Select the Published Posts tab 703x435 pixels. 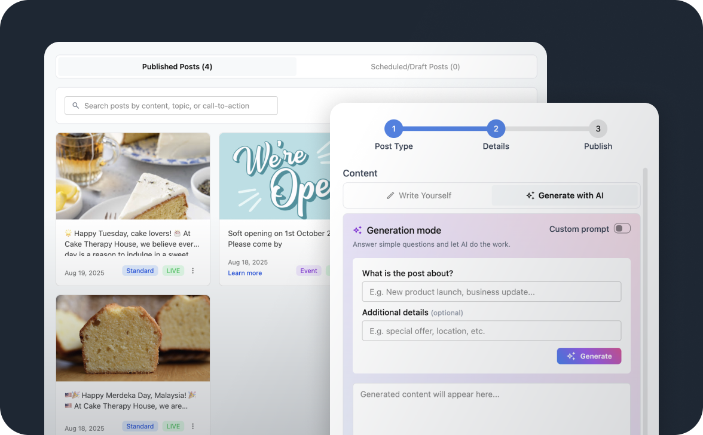[x=177, y=66]
